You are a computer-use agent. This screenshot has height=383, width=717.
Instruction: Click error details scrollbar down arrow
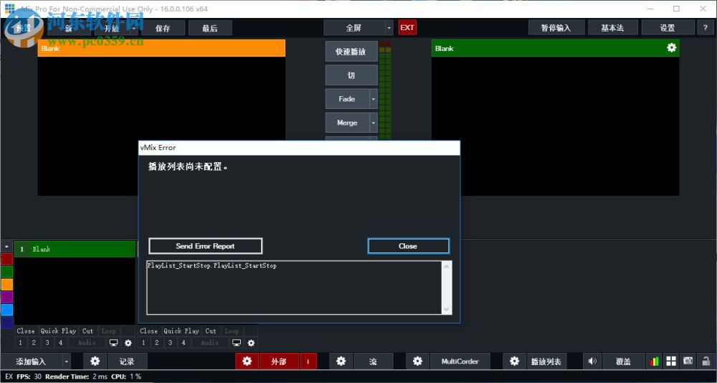pyautogui.click(x=447, y=309)
